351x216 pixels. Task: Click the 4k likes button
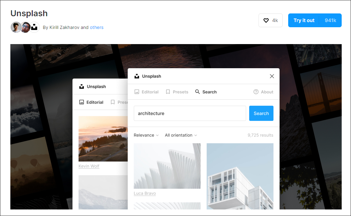tap(271, 20)
